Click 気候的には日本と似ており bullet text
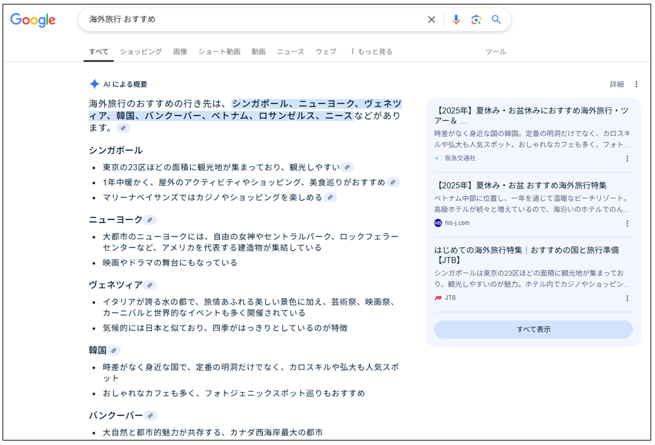 tap(225, 328)
